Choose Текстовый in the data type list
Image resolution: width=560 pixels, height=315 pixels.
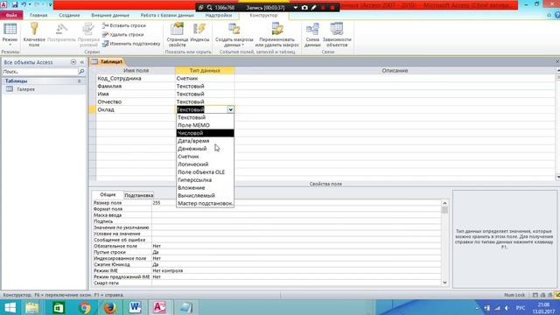205,117
